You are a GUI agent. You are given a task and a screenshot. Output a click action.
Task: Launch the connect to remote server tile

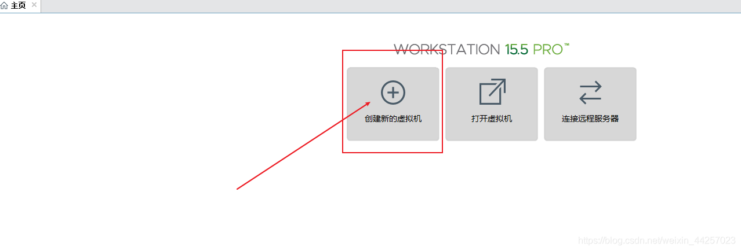pyautogui.click(x=590, y=104)
